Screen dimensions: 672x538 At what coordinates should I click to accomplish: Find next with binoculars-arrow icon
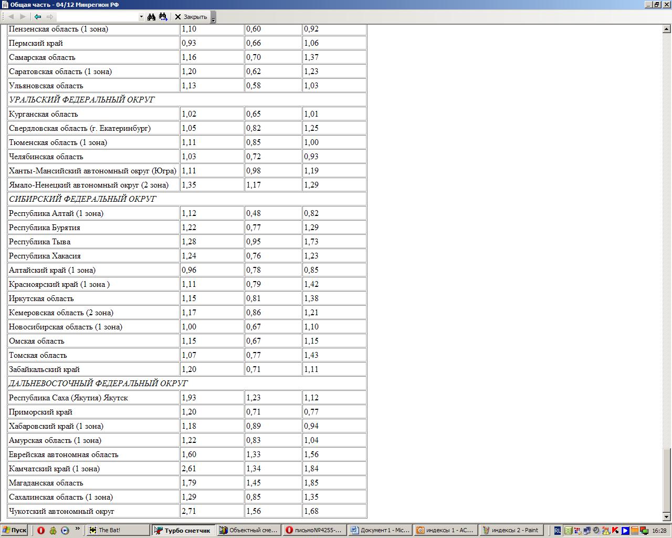pyautogui.click(x=163, y=17)
